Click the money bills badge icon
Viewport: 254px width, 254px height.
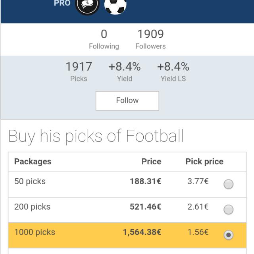[87, 6]
